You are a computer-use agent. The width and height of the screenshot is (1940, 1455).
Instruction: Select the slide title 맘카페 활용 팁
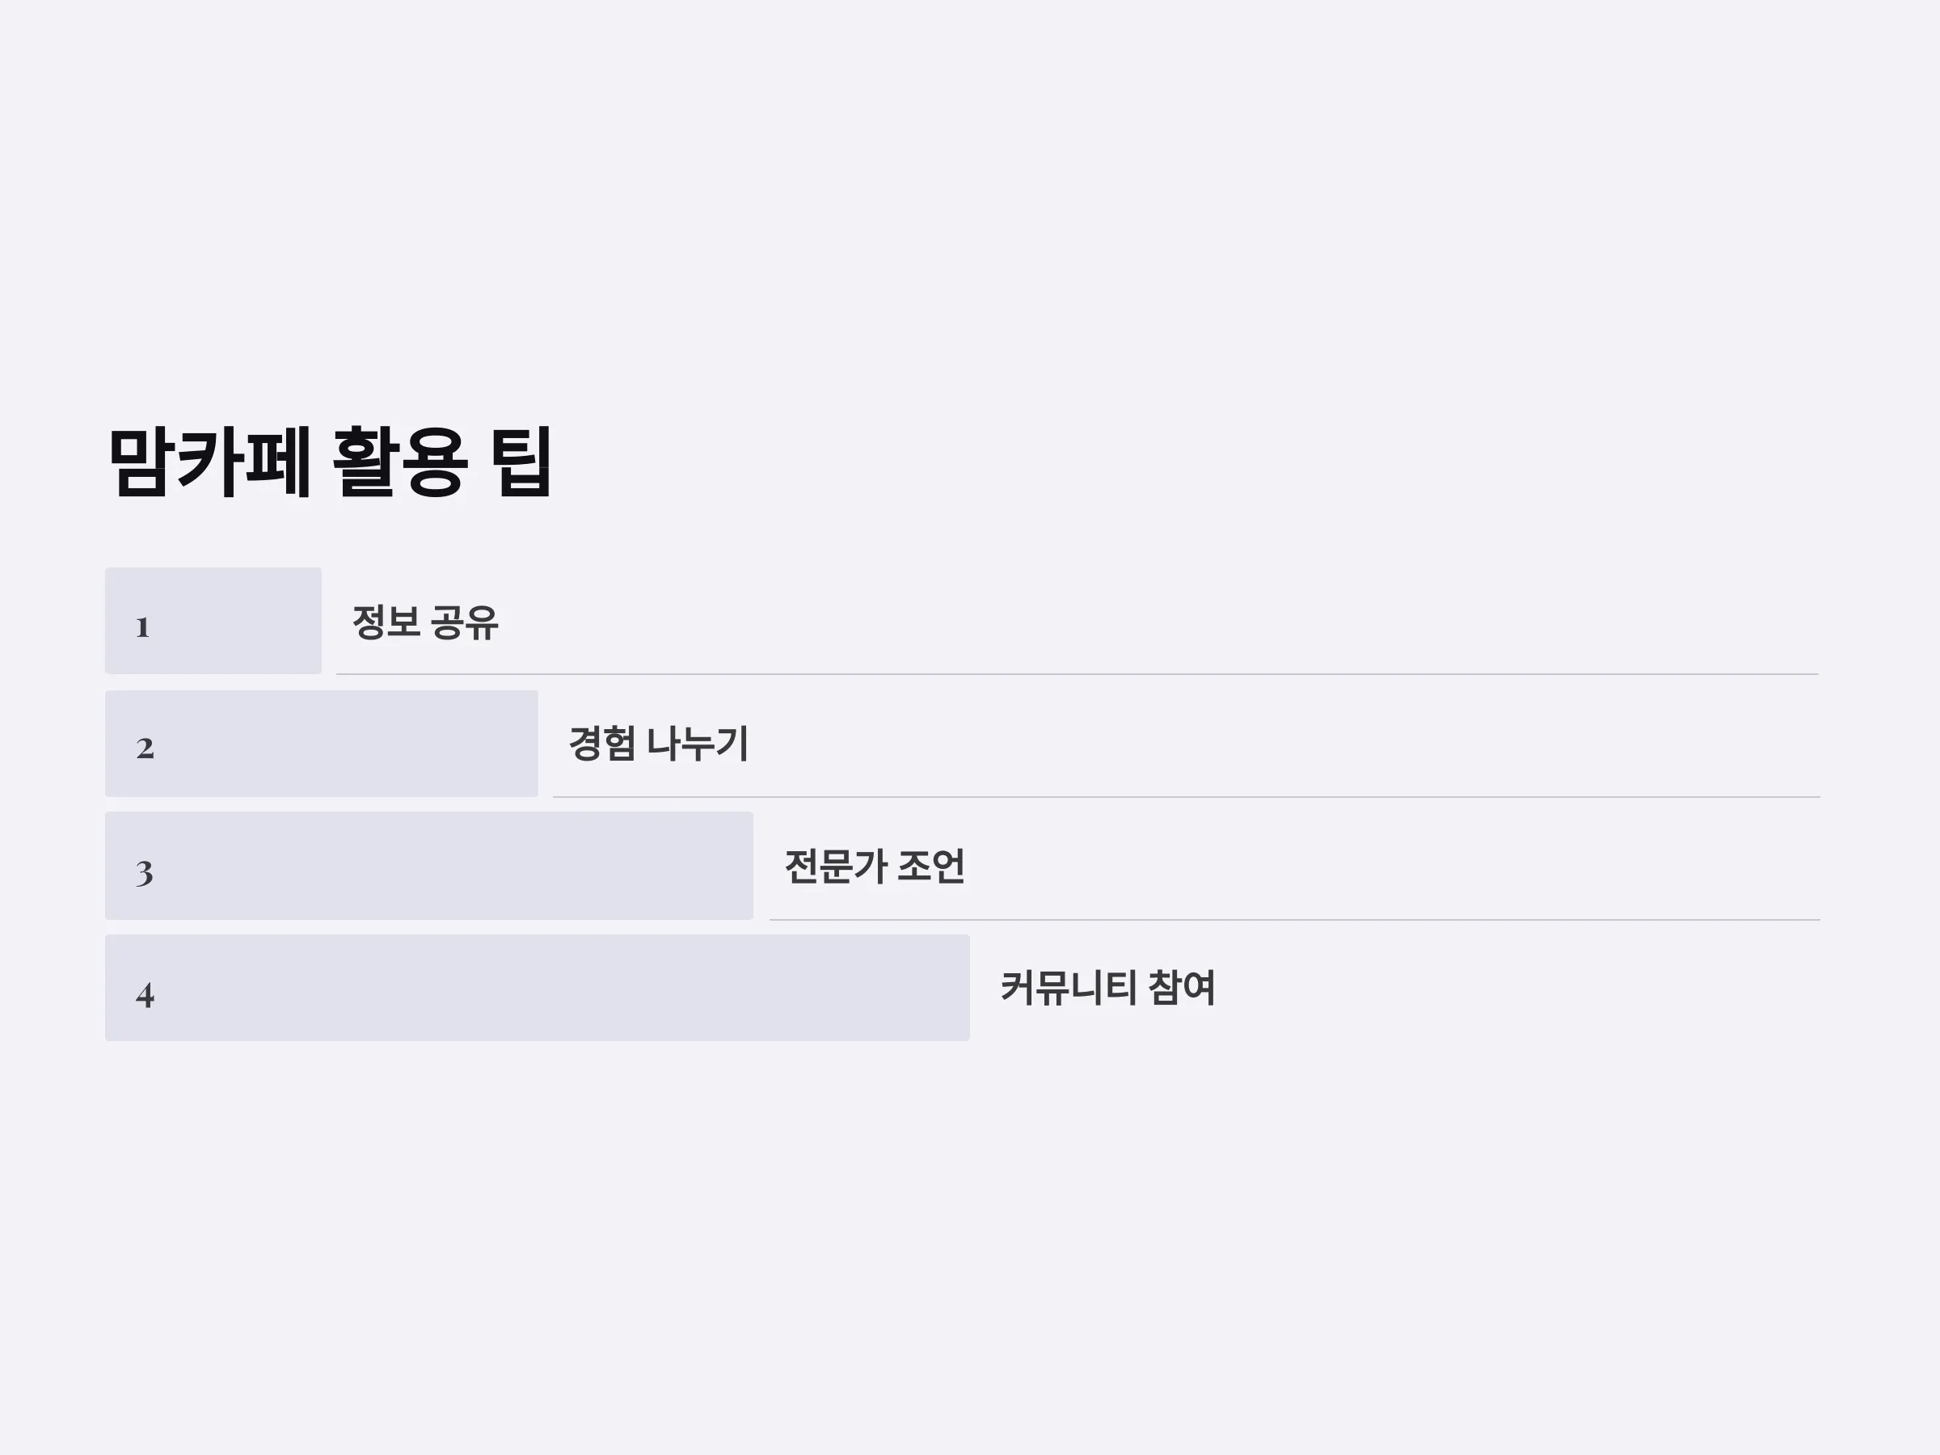click(330, 462)
